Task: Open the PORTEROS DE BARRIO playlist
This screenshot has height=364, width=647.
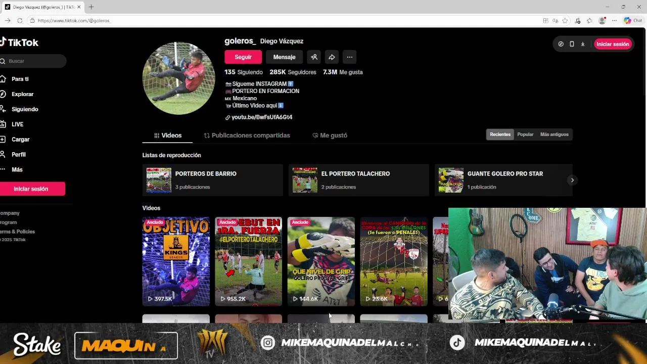Action: click(x=213, y=180)
